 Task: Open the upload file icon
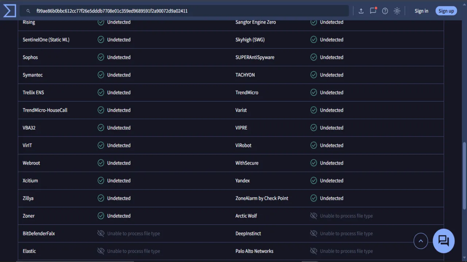point(361,11)
